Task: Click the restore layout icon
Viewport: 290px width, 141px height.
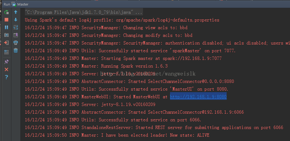Action: click(6, 52)
